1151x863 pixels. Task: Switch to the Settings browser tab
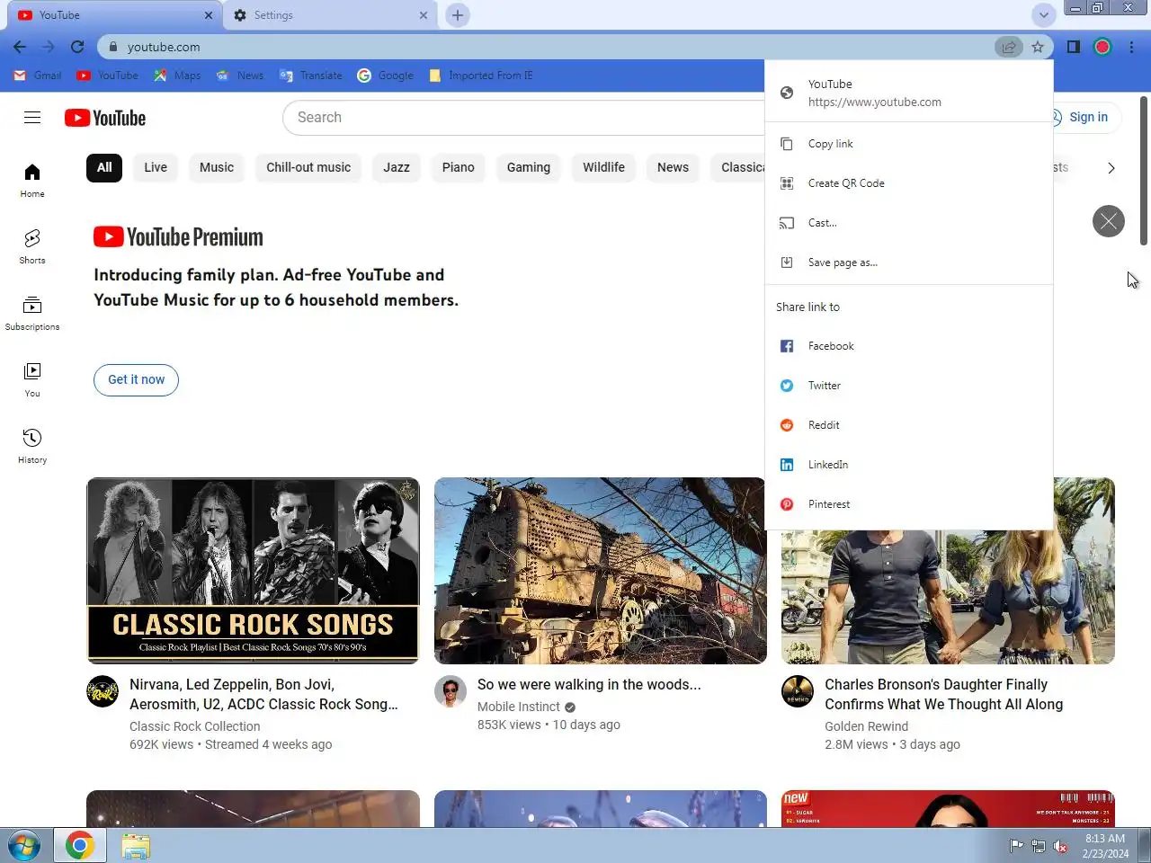click(x=329, y=15)
